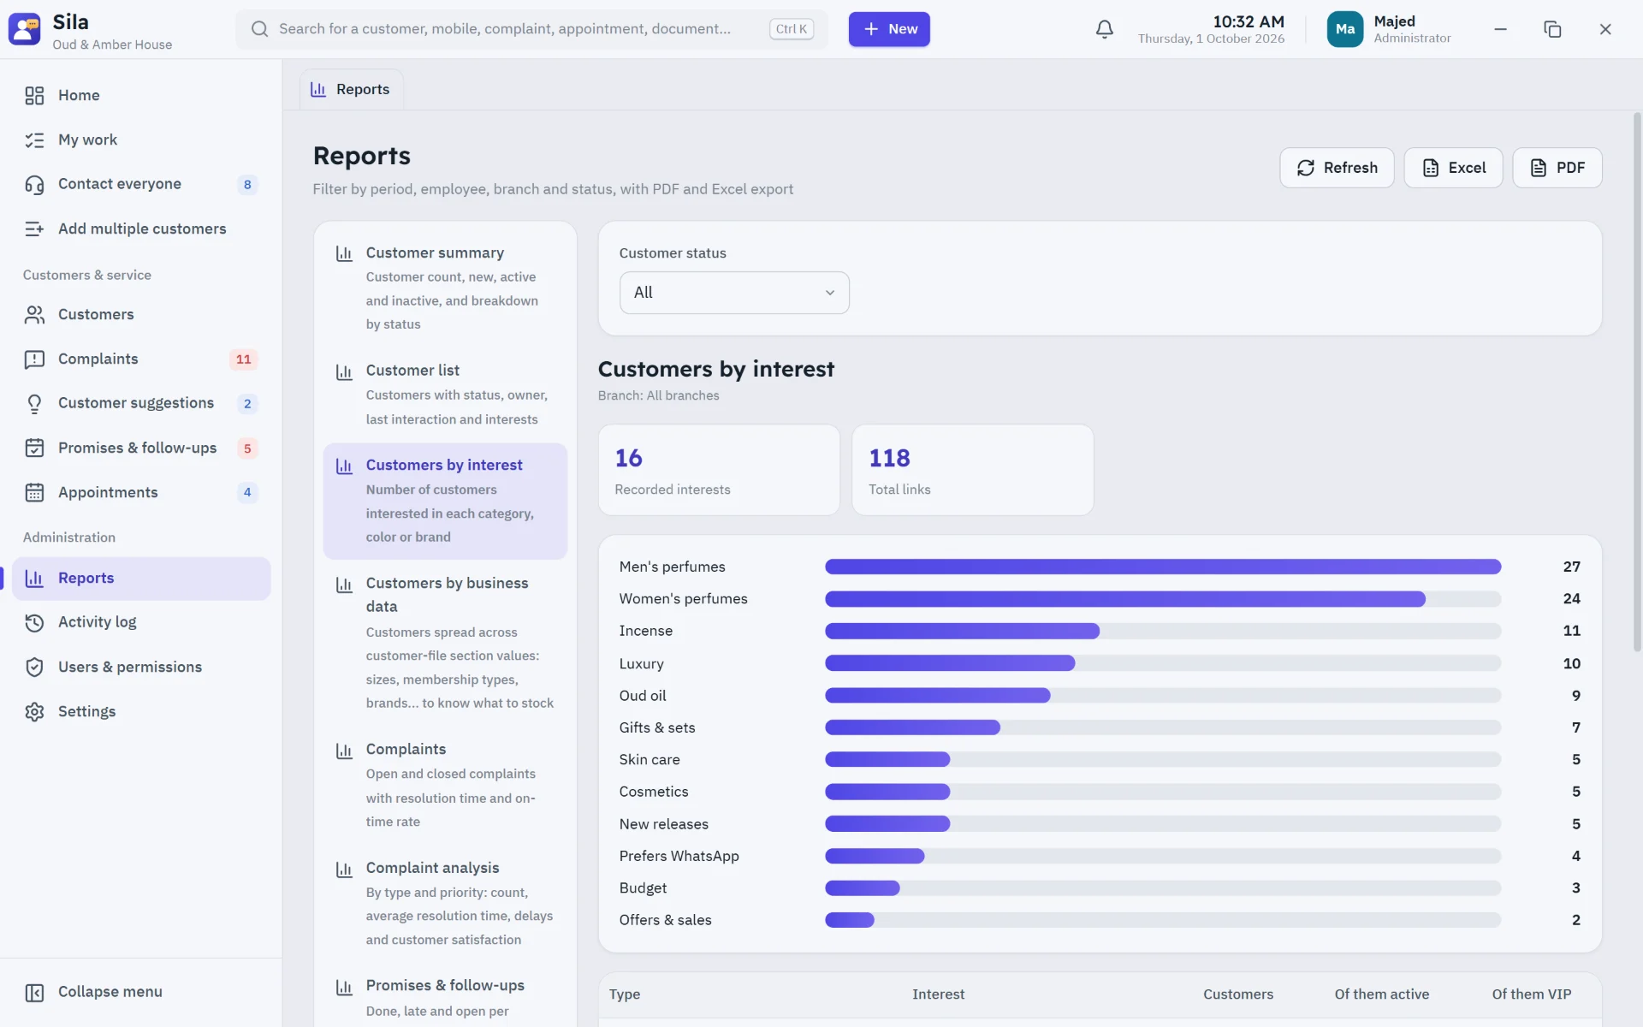The image size is (1643, 1027).
Task: Click the Recorded interests card
Action: tap(719, 470)
